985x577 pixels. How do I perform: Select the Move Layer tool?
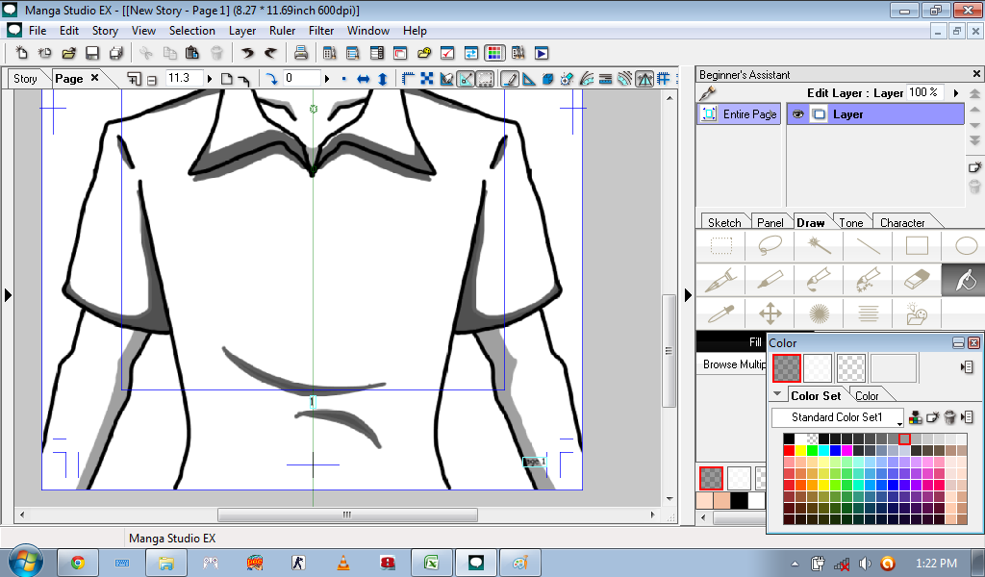click(770, 314)
